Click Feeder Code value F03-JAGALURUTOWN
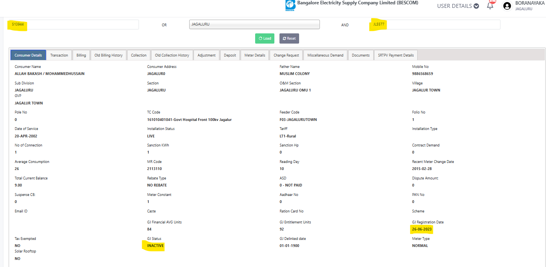Screen dimensions: 546x267 coord(298,120)
